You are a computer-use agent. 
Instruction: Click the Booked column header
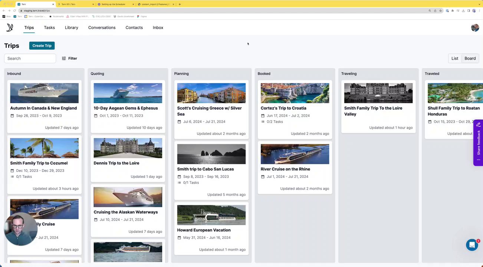coord(264,74)
